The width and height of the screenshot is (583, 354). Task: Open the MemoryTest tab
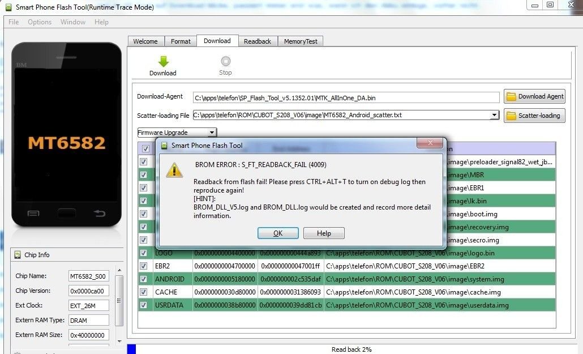(x=301, y=41)
